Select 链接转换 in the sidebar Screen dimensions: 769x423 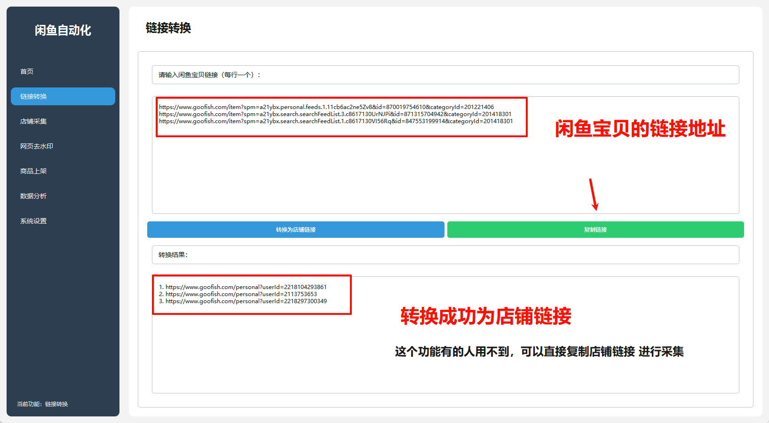pos(63,96)
